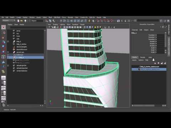Select bldg_b_before_displayLayer layer row
The image size is (171, 128).
tap(149, 67)
